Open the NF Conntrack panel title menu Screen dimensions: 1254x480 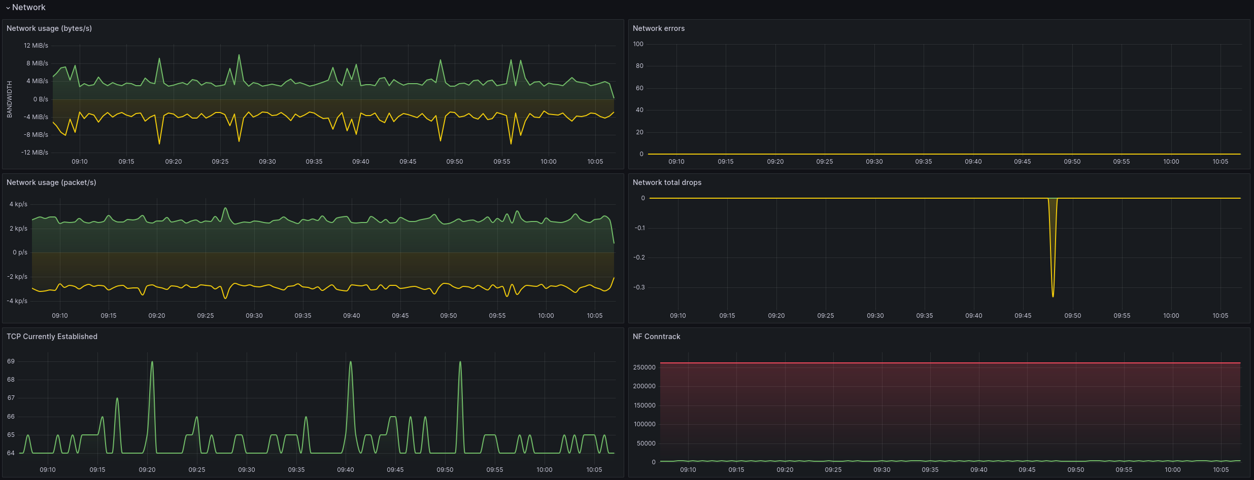pos(656,337)
